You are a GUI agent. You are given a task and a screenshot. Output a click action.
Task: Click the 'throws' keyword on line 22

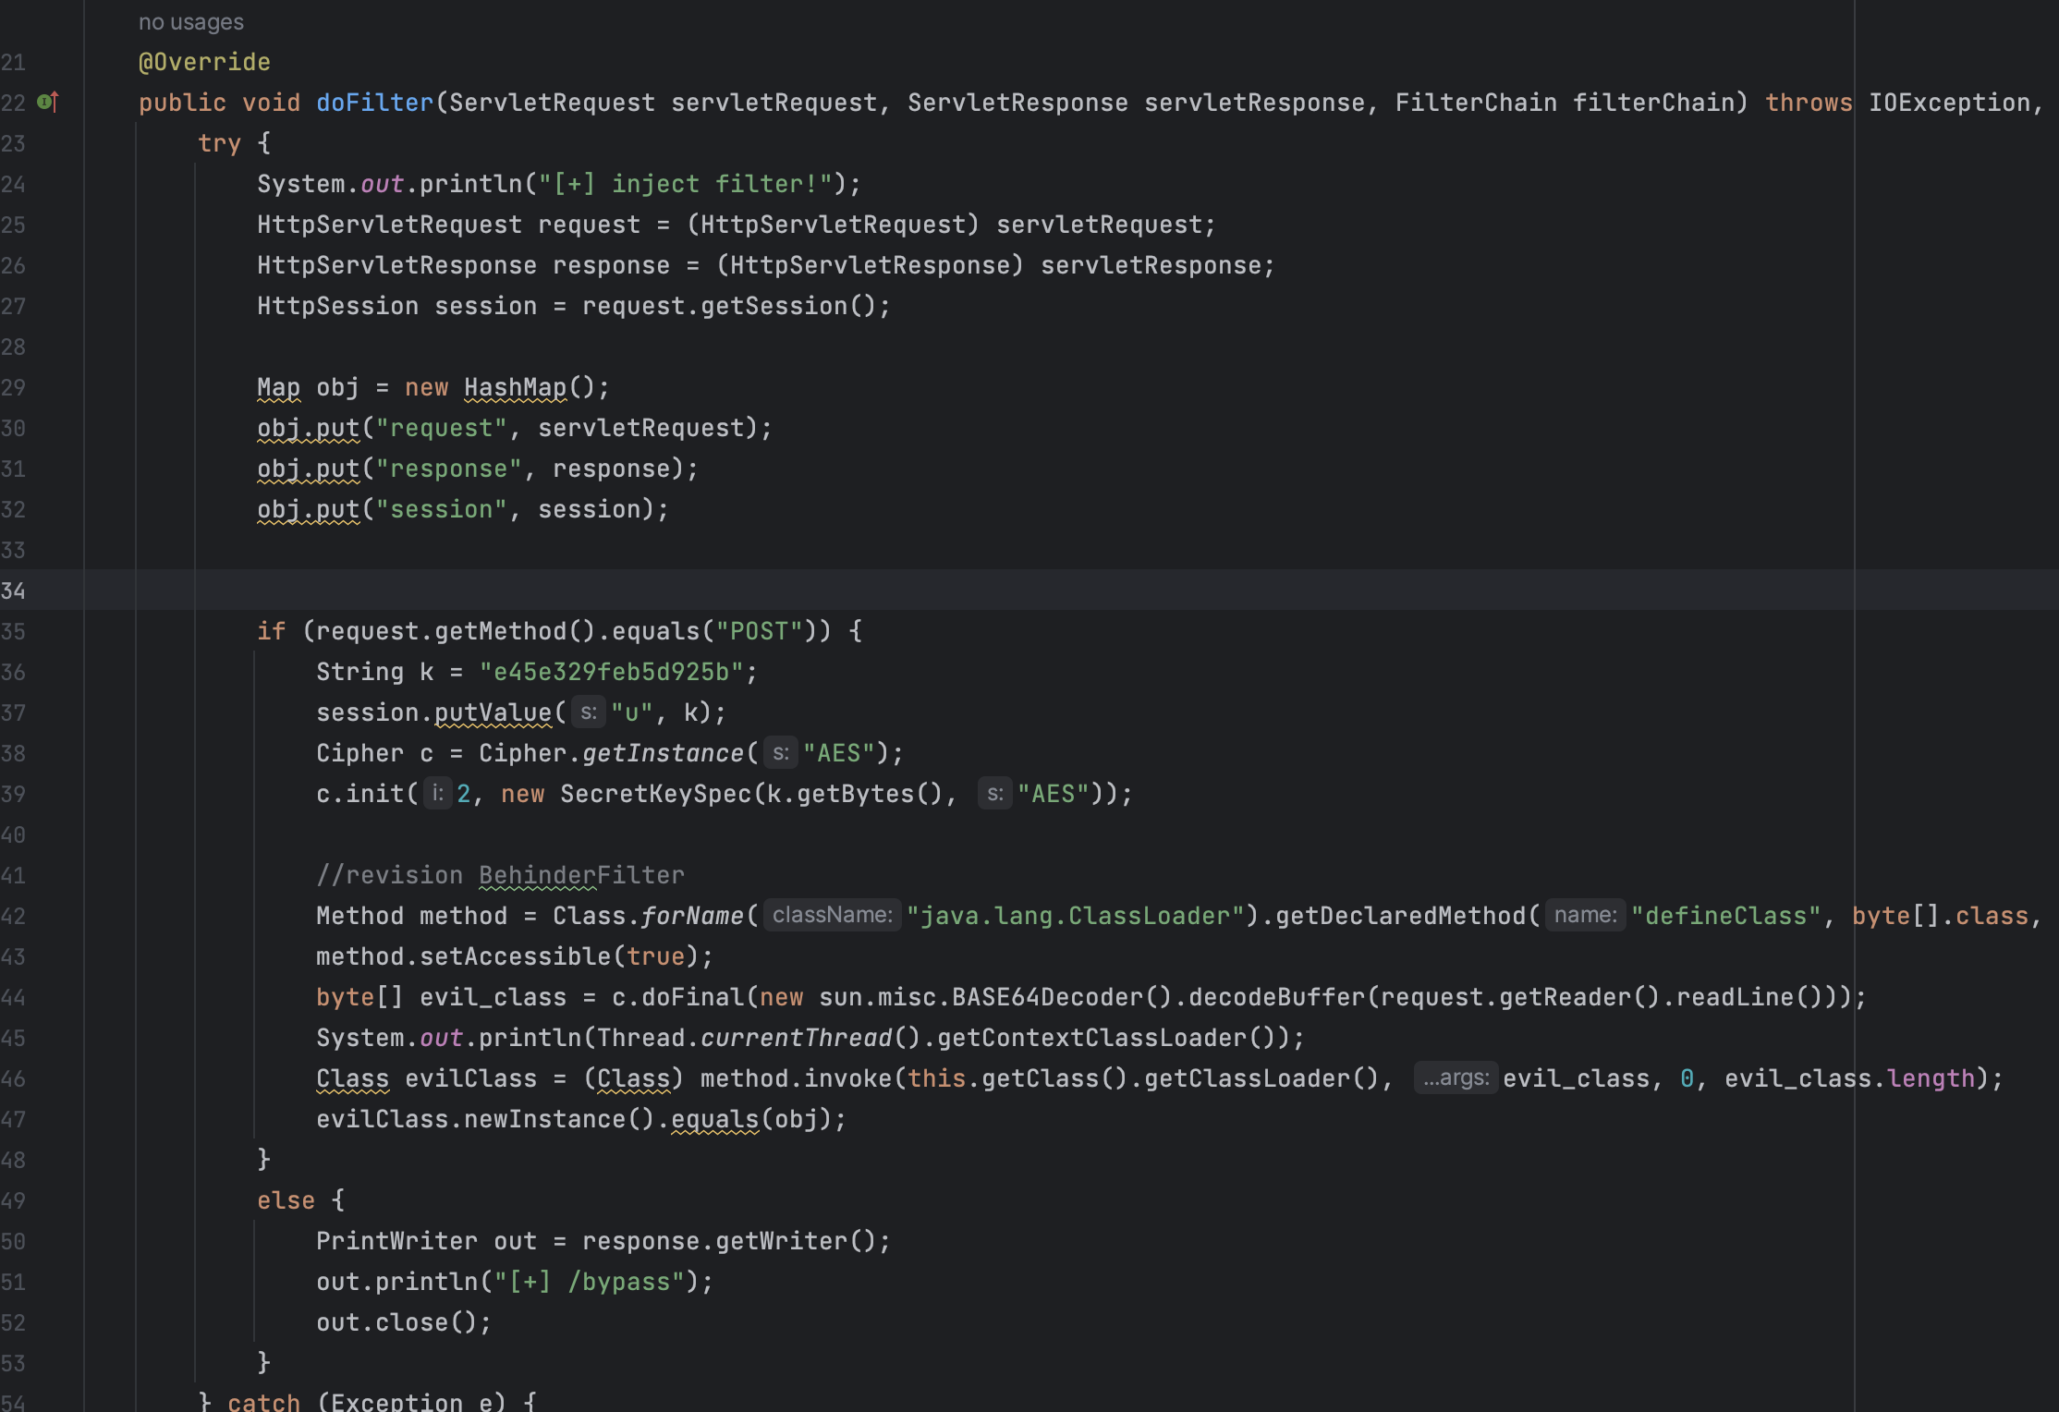pyautogui.click(x=1809, y=103)
